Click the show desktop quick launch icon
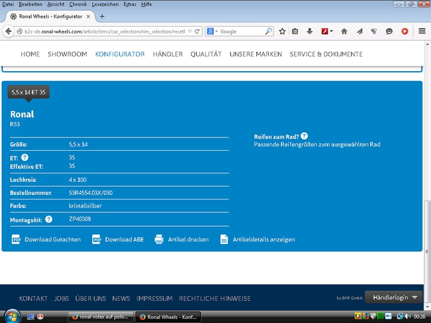431x323 pixels. pyautogui.click(x=31, y=317)
